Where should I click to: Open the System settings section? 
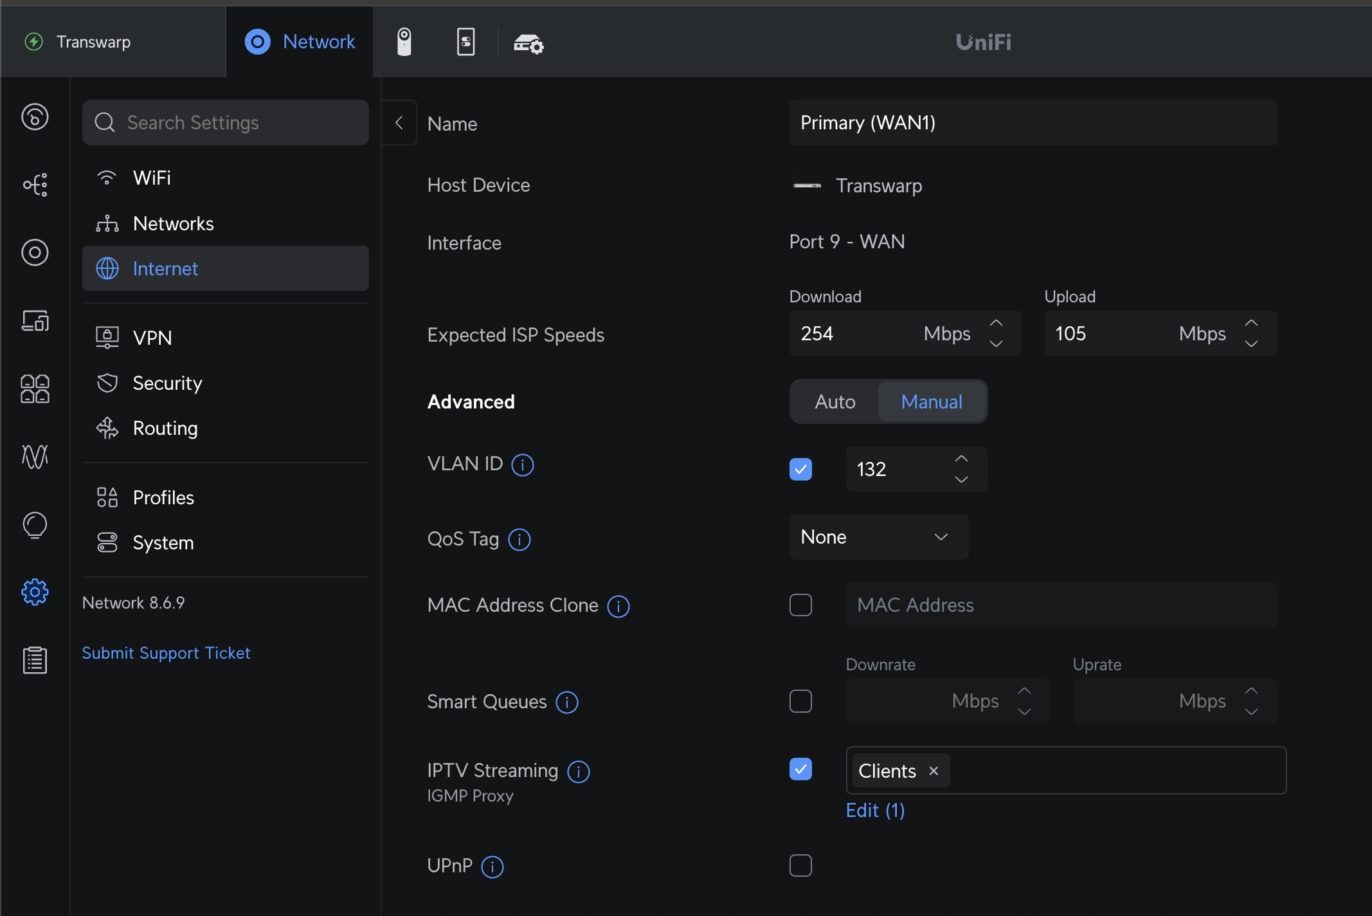coord(225,542)
